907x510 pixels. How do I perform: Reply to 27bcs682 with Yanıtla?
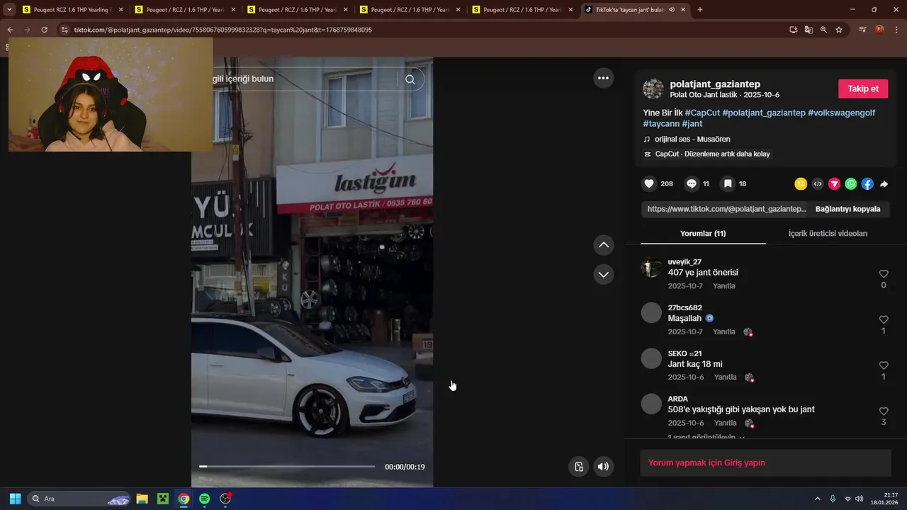pos(723,331)
